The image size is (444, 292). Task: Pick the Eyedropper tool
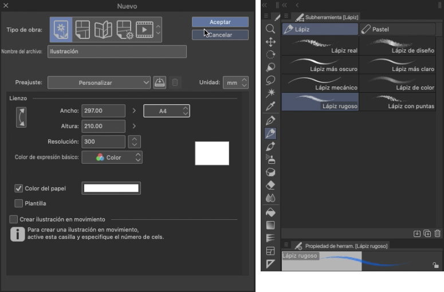[x=270, y=106]
